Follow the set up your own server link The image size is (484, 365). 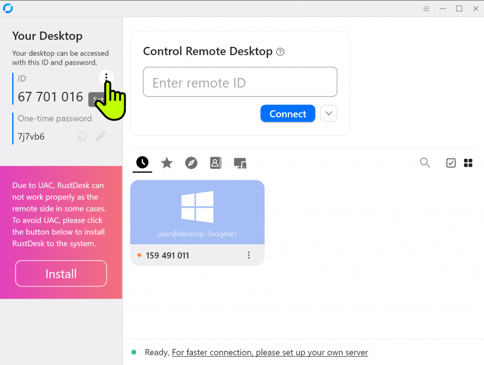pyautogui.click(x=269, y=352)
